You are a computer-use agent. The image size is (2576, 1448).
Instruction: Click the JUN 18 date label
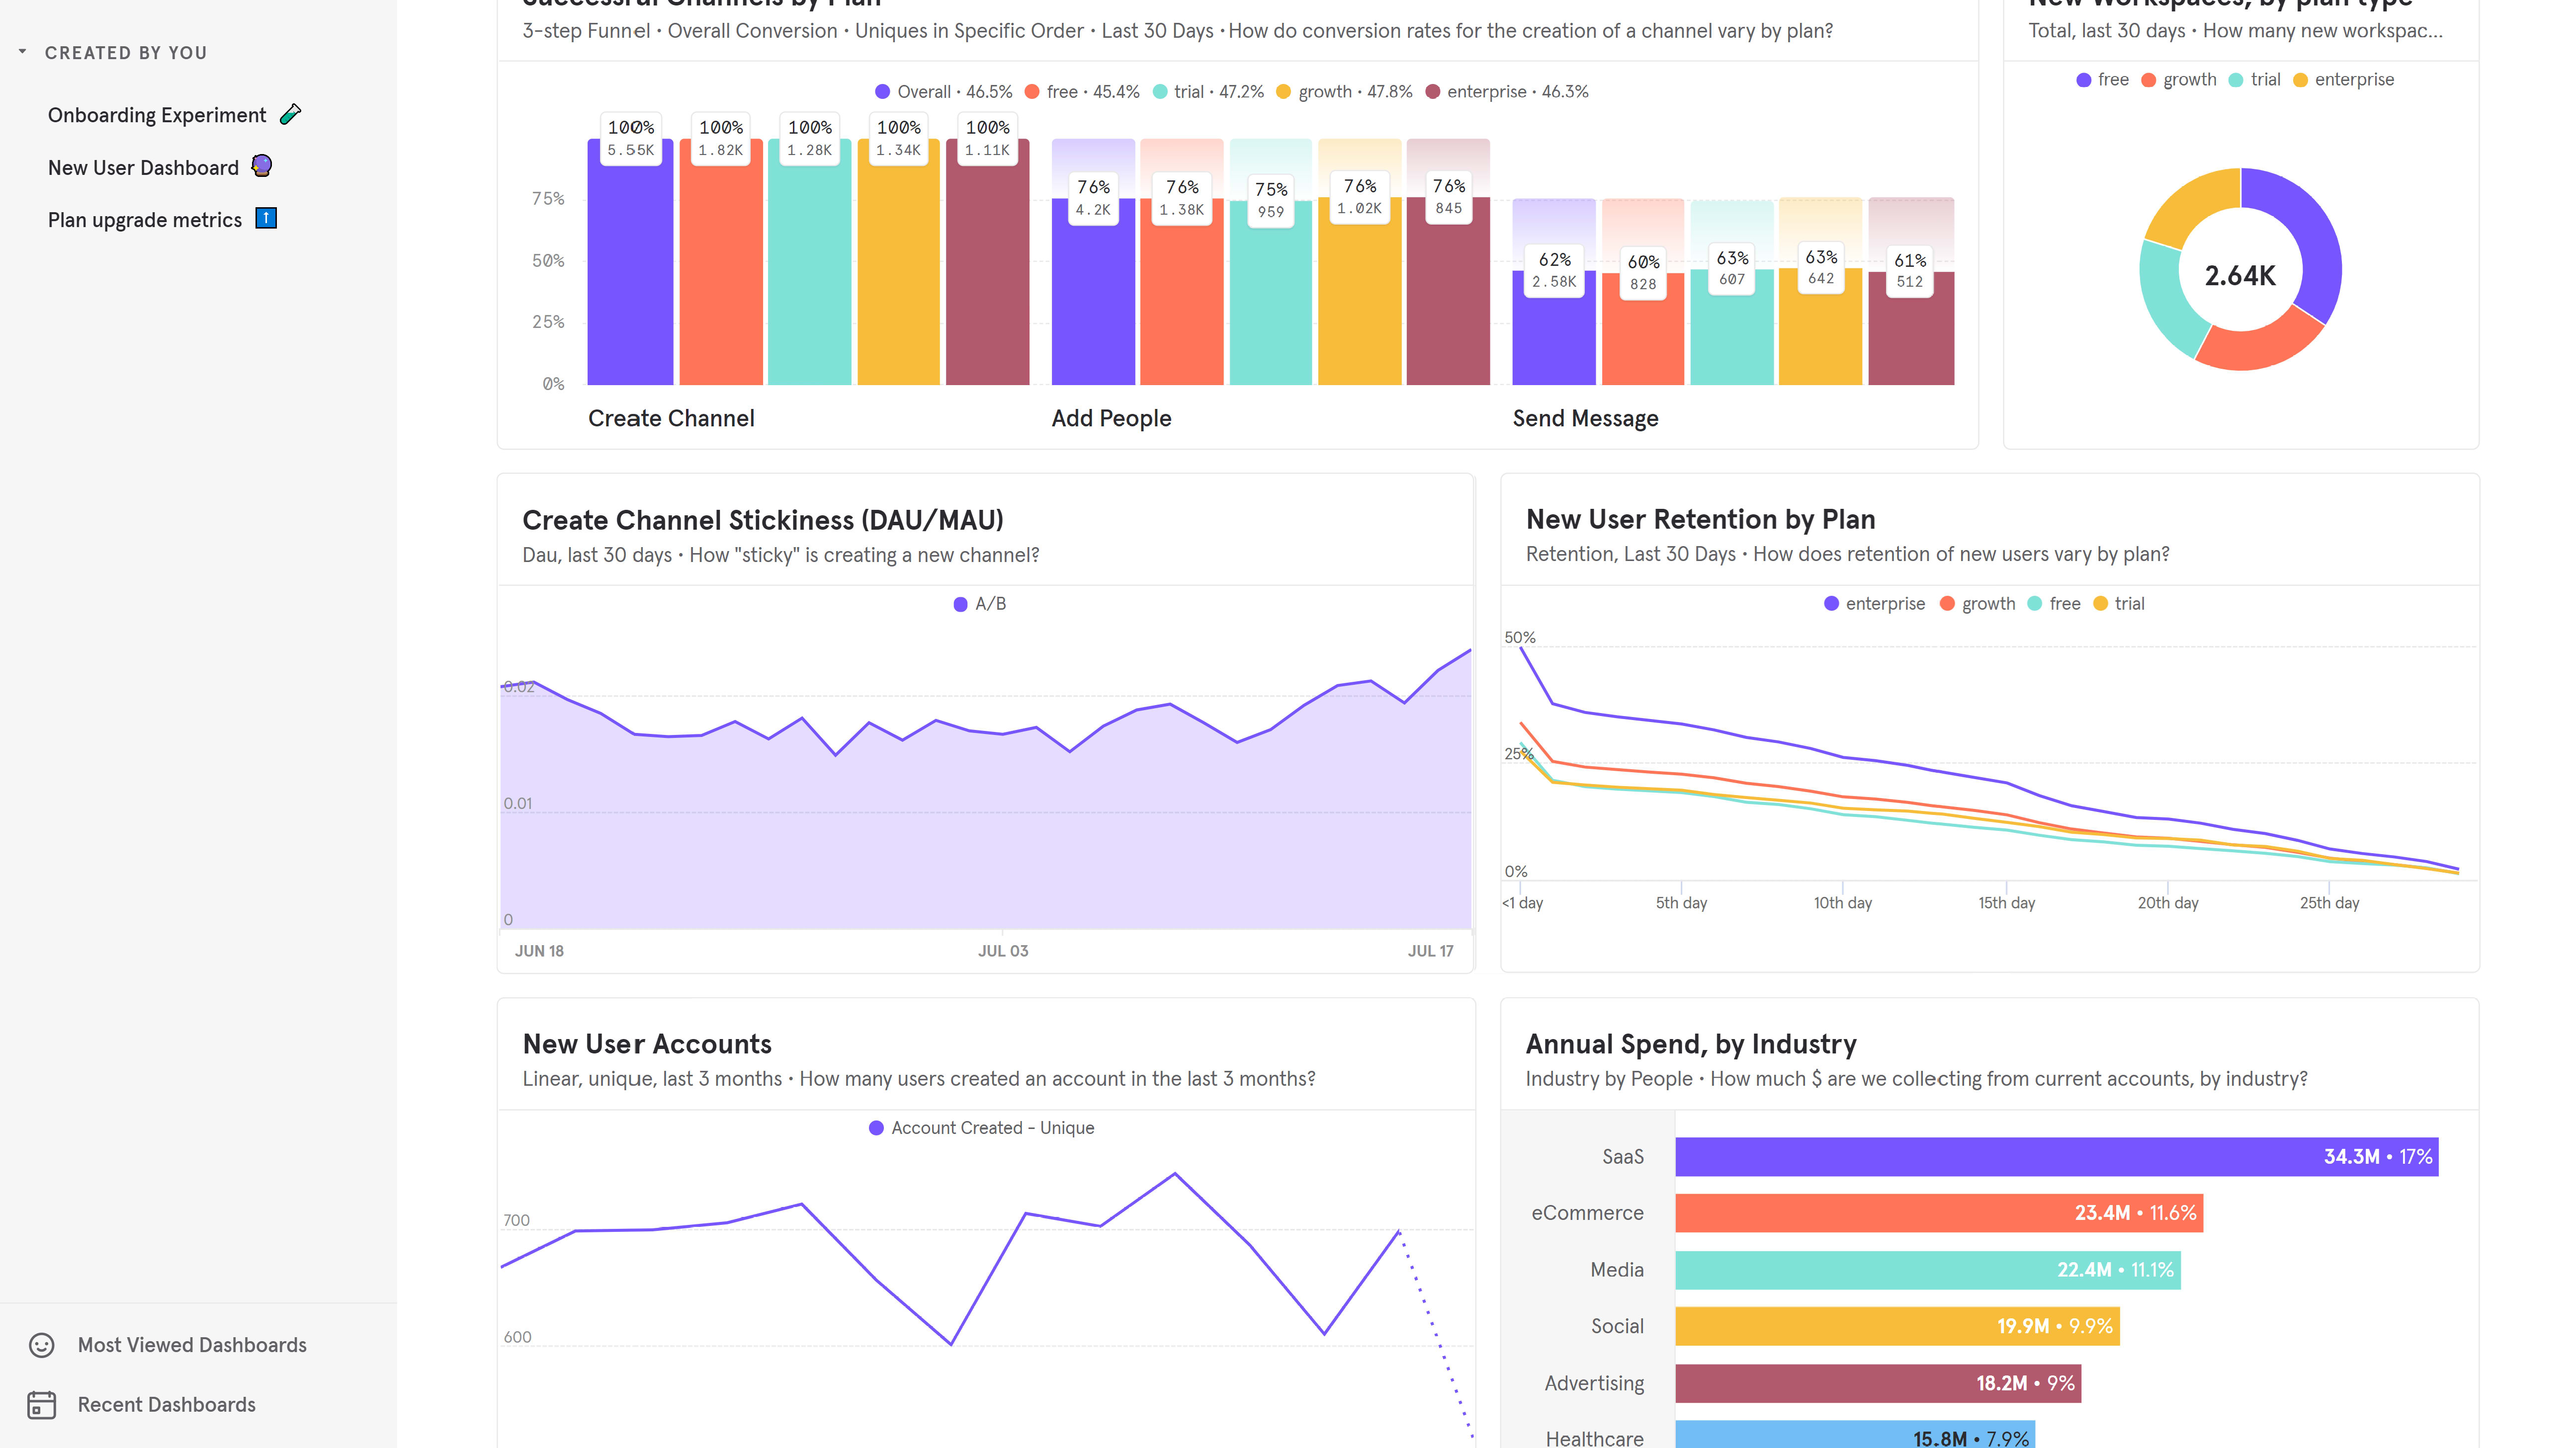tap(539, 952)
